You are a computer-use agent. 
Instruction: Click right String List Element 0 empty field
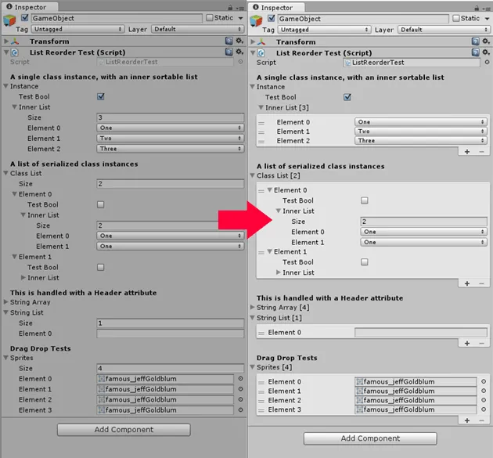421,333
